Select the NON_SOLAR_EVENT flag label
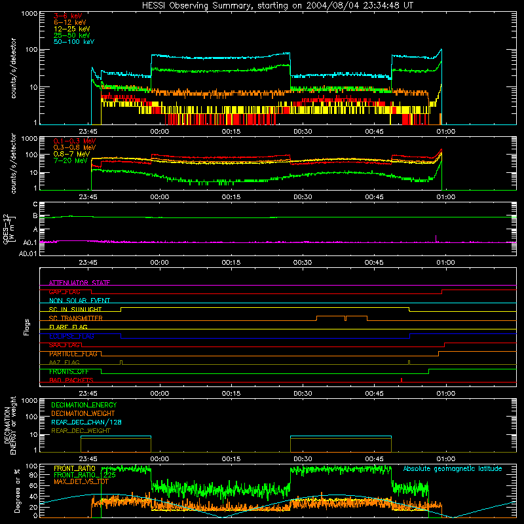Screen dimensions: 524x524 [x=79, y=301]
